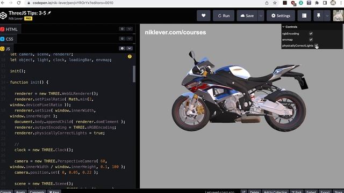Click the PRO badge
The width and height of the screenshot is (344, 193).
tap(28, 19)
